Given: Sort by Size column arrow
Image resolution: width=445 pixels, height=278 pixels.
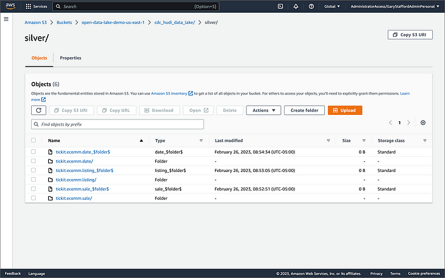Looking at the screenshot, I should pyautogui.click(x=364, y=140).
